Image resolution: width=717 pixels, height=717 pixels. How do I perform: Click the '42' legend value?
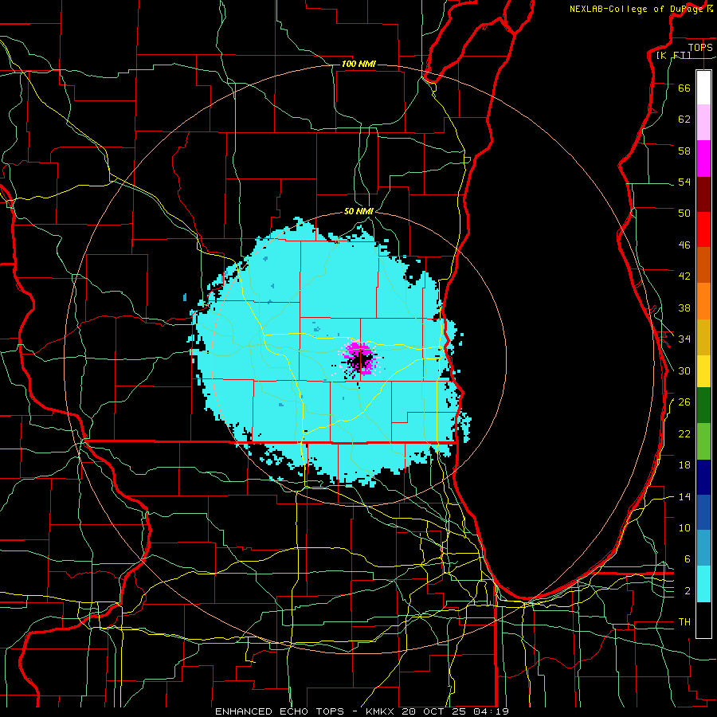click(684, 276)
